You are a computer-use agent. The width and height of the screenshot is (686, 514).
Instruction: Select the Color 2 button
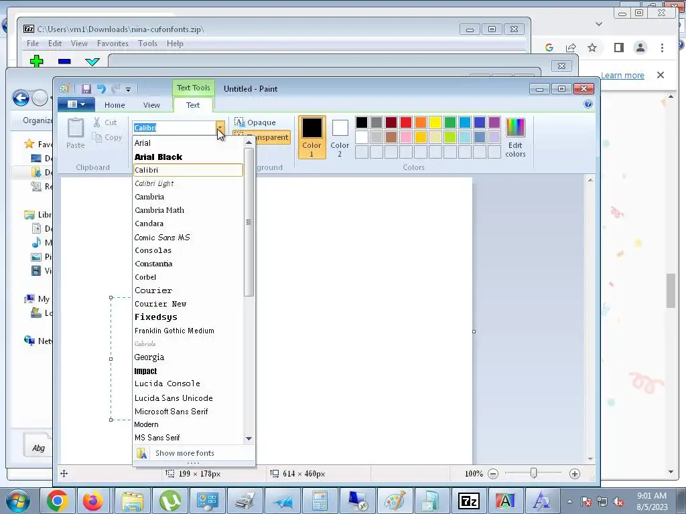340,137
